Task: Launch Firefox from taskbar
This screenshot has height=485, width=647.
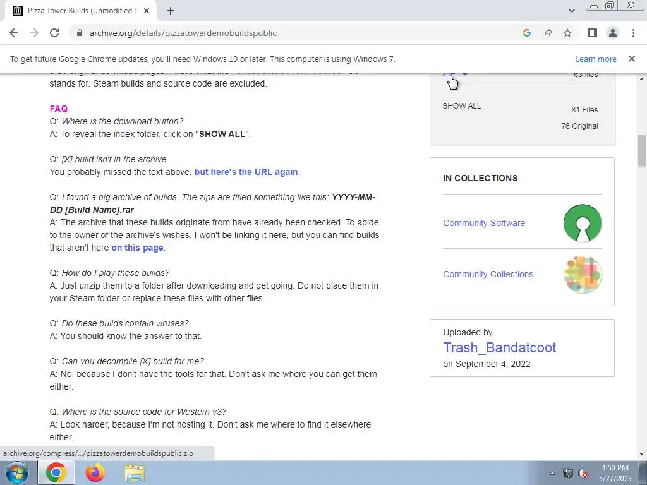Action: click(x=95, y=472)
